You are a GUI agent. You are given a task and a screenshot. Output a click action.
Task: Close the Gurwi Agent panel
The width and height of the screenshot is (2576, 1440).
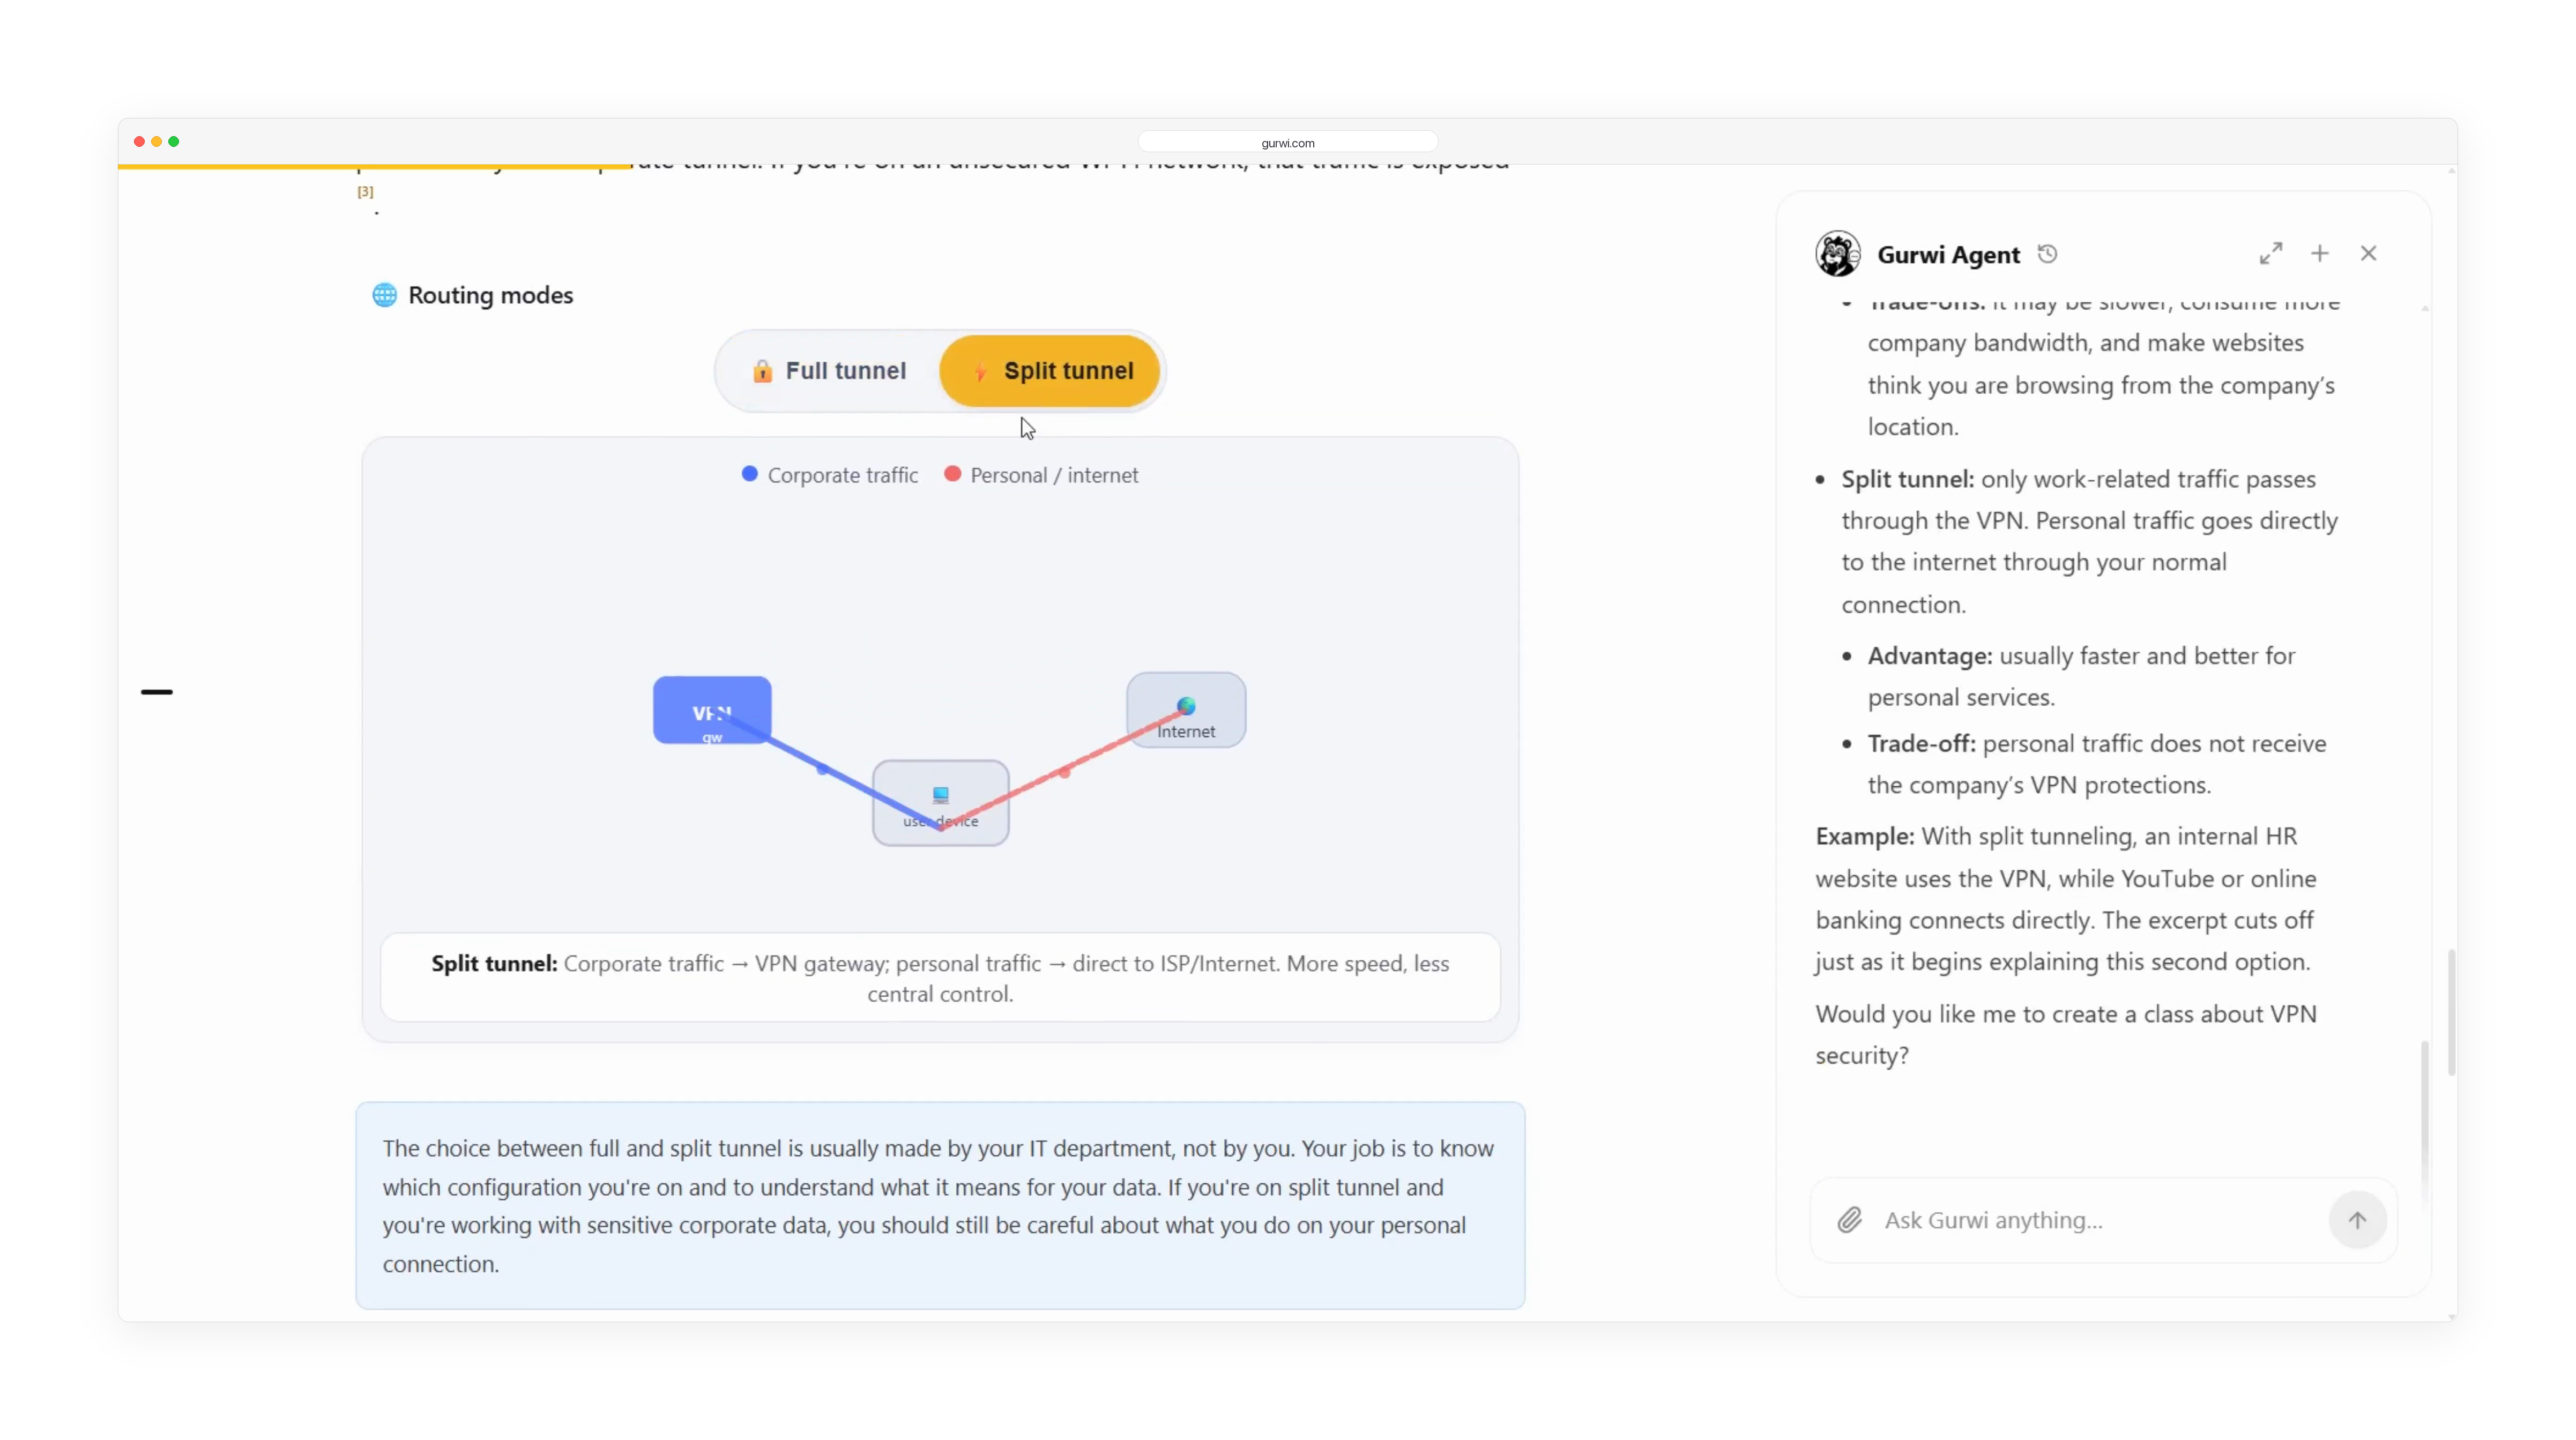coord(2368,253)
